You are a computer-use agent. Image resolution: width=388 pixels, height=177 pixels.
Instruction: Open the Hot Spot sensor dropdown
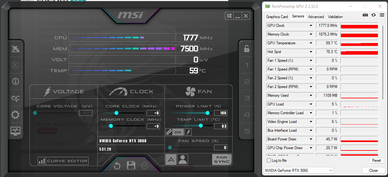click(311, 52)
